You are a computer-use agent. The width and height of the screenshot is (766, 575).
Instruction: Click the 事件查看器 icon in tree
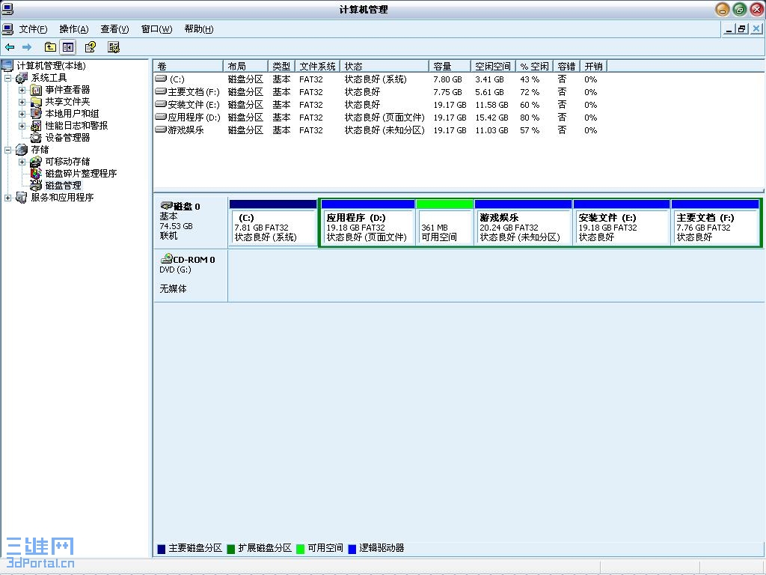(x=36, y=90)
